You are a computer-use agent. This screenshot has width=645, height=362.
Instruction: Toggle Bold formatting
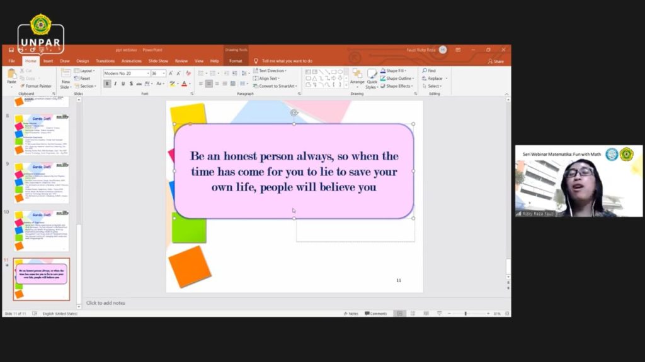pyautogui.click(x=107, y=84)
